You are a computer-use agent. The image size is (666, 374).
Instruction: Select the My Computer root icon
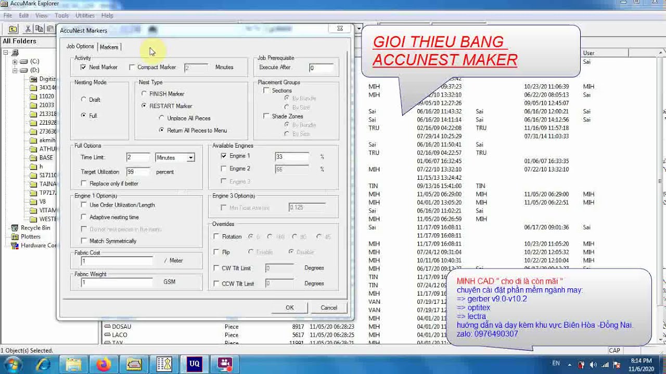tap(15, 52)
